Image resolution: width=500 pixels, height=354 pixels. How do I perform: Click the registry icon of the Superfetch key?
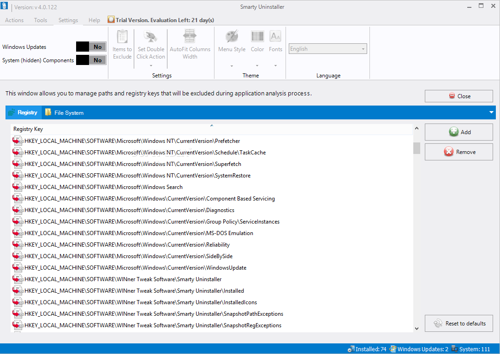pos(18,164)
